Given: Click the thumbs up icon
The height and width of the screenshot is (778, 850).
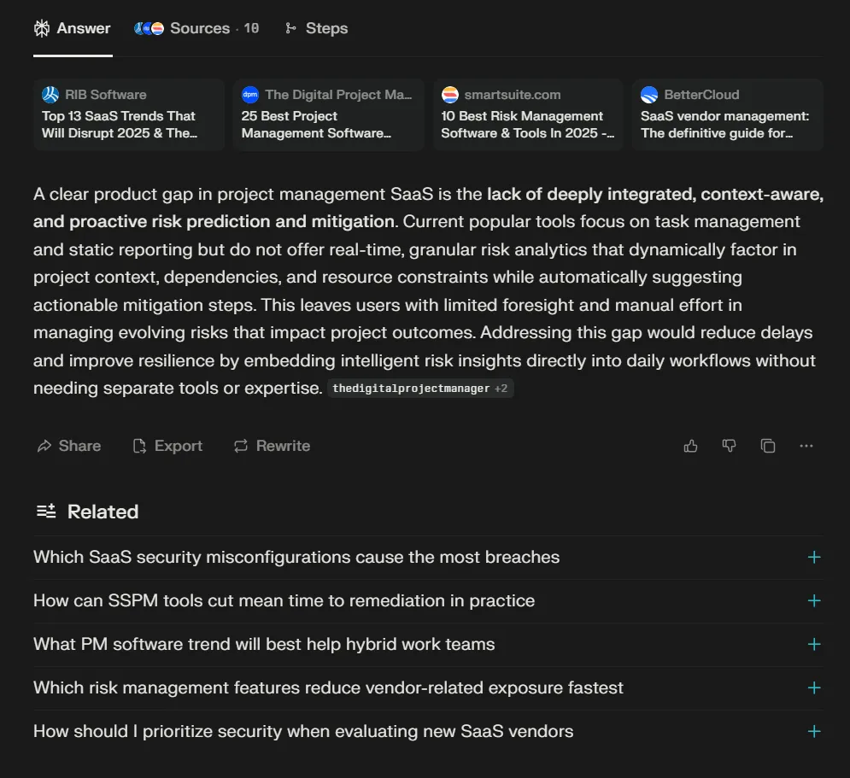Looking at the screenshot, I should (x=691, y=446).
